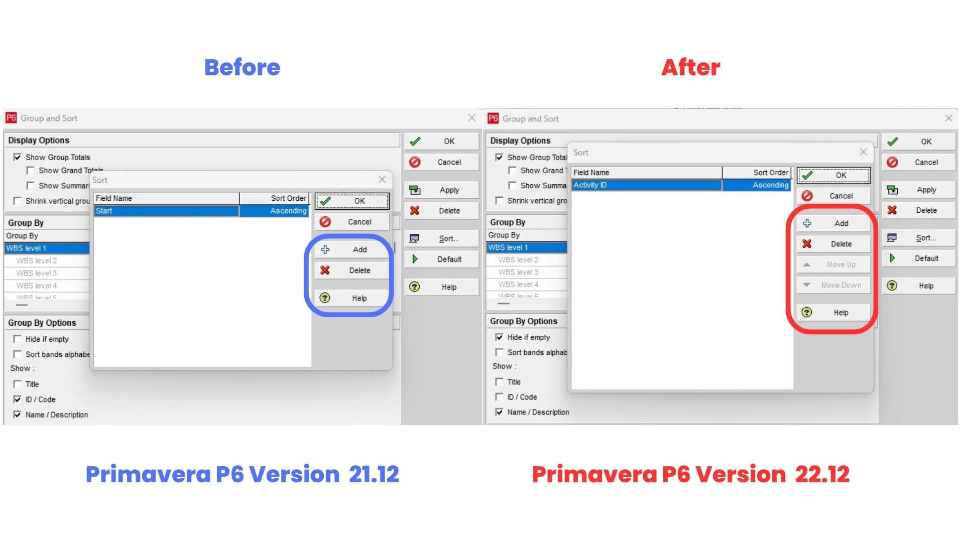Click Apply button in Group and Sort (After)
Screen dimensions: 964x542
coord(921,190)
